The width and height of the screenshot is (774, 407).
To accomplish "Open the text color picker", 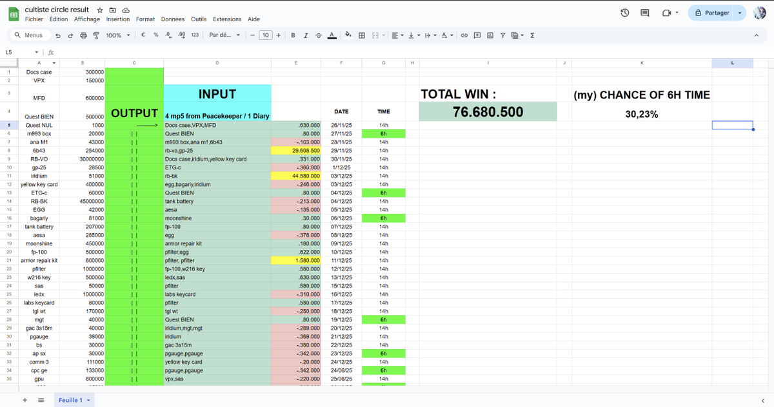I will click(332, 35).
